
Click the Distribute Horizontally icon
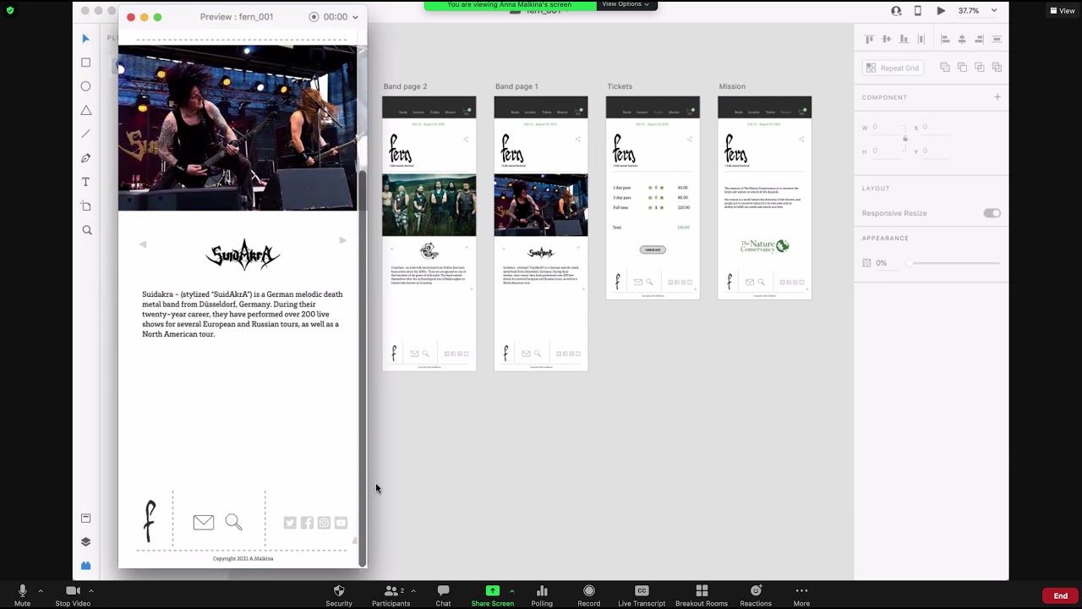[x=997, y=39]
